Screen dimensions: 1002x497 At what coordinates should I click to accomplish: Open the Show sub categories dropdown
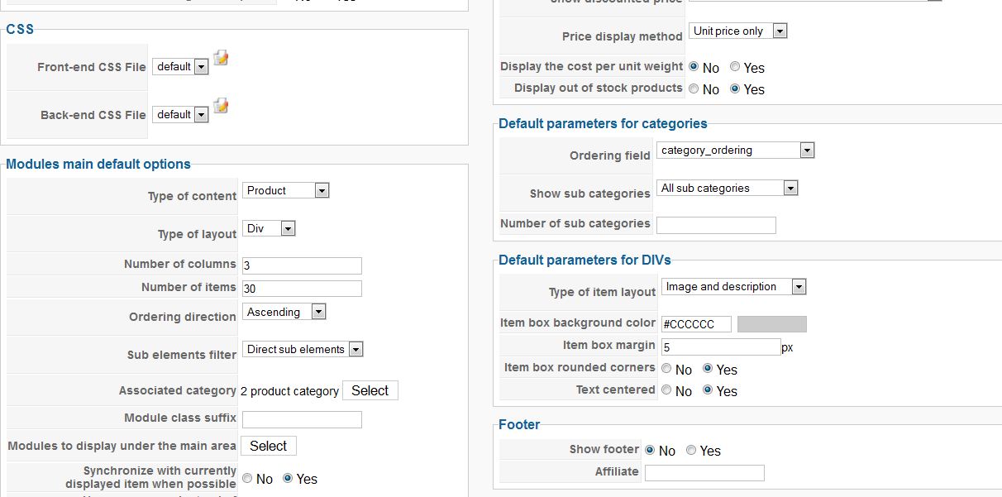(x=728, y=189)
